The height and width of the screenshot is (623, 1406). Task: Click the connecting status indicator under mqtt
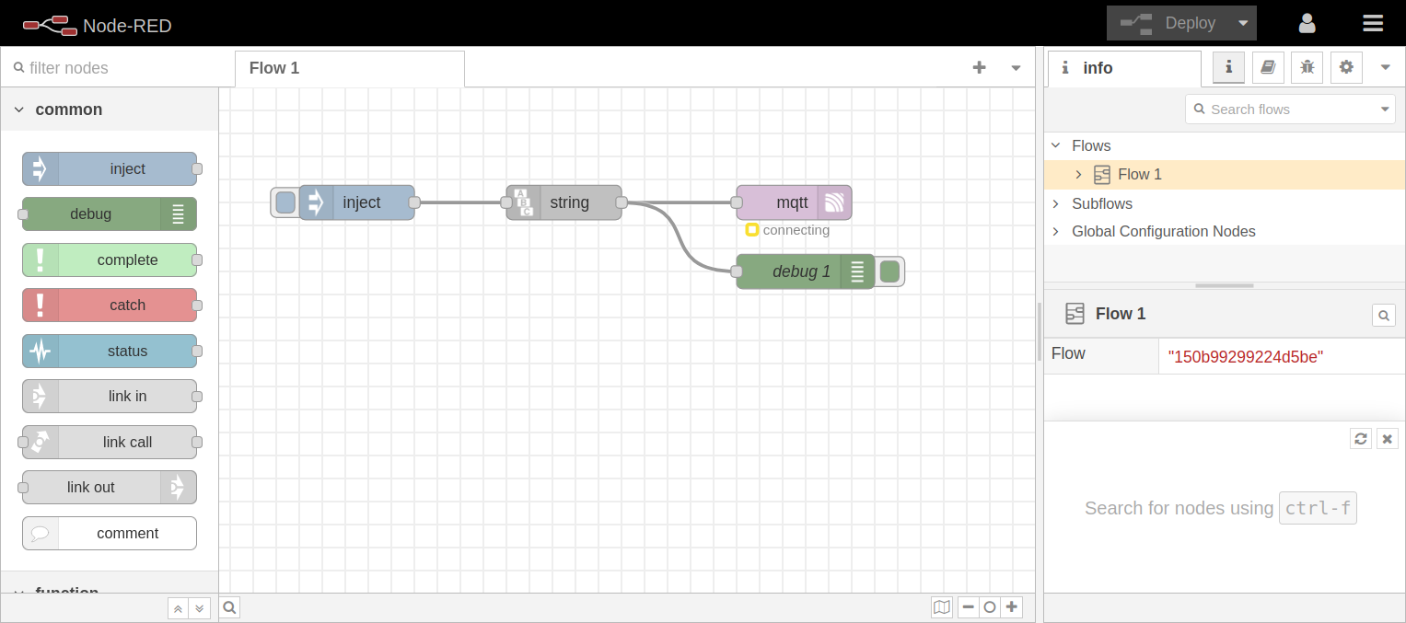tap(788, 230)
